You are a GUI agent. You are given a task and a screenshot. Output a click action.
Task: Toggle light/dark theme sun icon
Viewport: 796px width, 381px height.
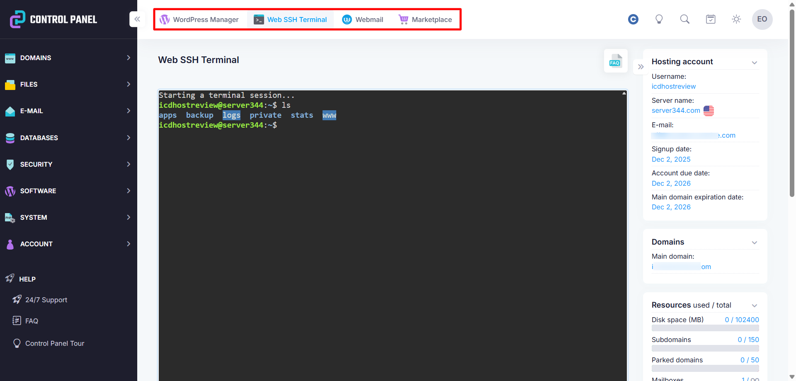[736, 19]
